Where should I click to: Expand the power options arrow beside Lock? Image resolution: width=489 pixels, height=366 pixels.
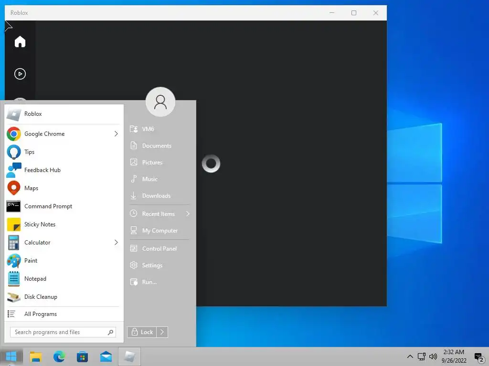[x=162, y=332]
